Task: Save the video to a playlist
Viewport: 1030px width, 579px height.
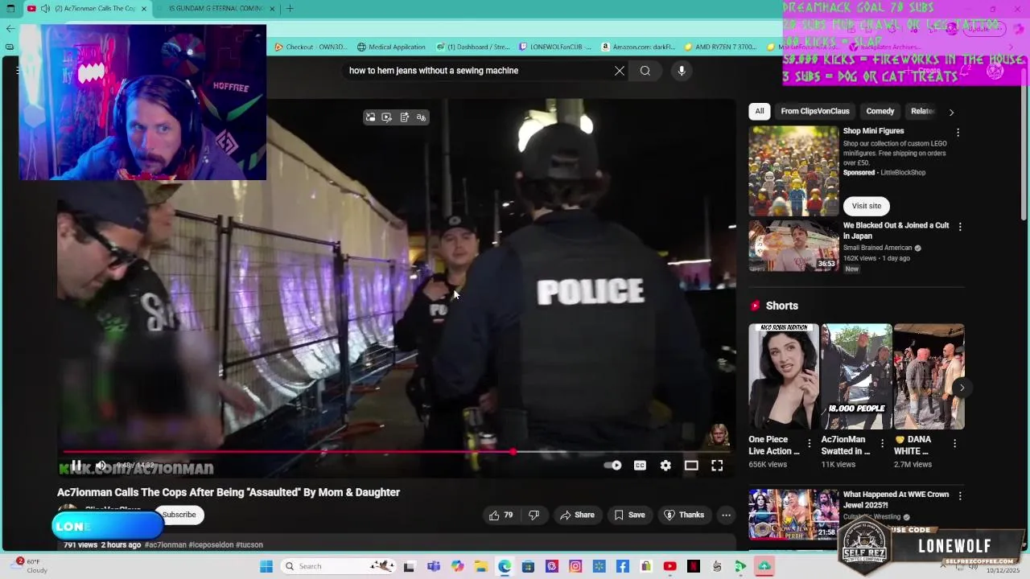Action: [629, 515]
